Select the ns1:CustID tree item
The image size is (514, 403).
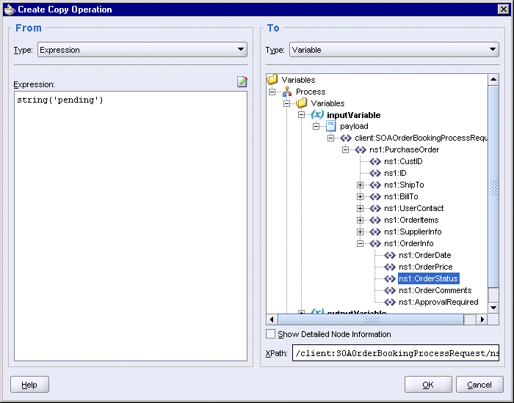pos(403,162)
